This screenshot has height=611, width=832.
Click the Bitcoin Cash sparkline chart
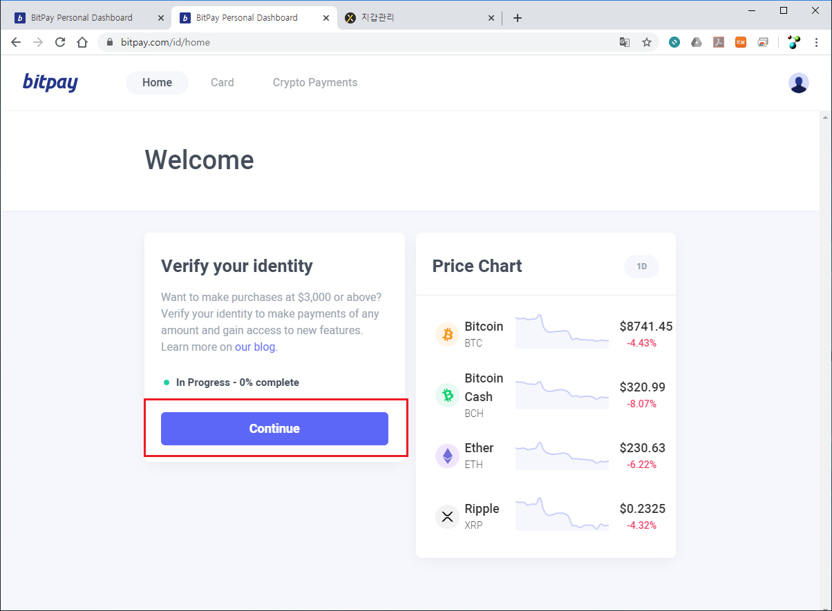coord(562,394)
